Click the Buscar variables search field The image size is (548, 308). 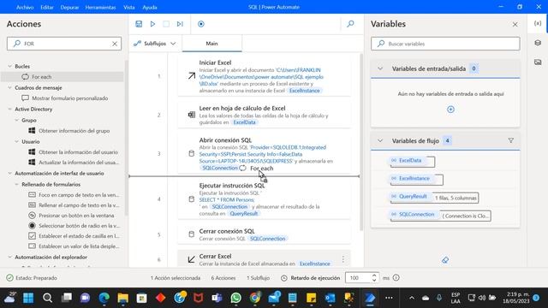445,44
